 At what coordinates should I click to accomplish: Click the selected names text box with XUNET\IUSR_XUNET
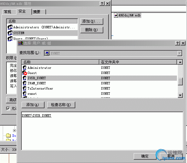coord(102,131)
